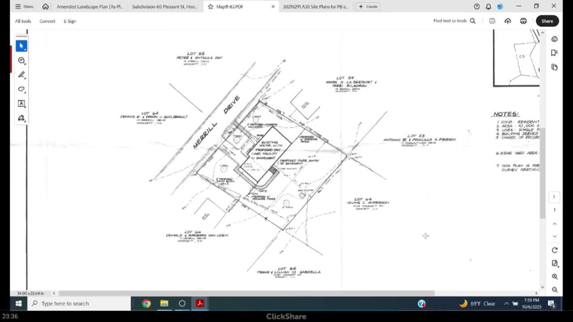This screenshot has width=573, height=322.
Task: Expand the system tray hidden icons chevron
Action: point(506,304)
